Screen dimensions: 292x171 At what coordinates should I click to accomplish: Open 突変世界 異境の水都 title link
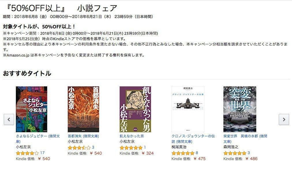pyautogui.click(x=245, y=139)
